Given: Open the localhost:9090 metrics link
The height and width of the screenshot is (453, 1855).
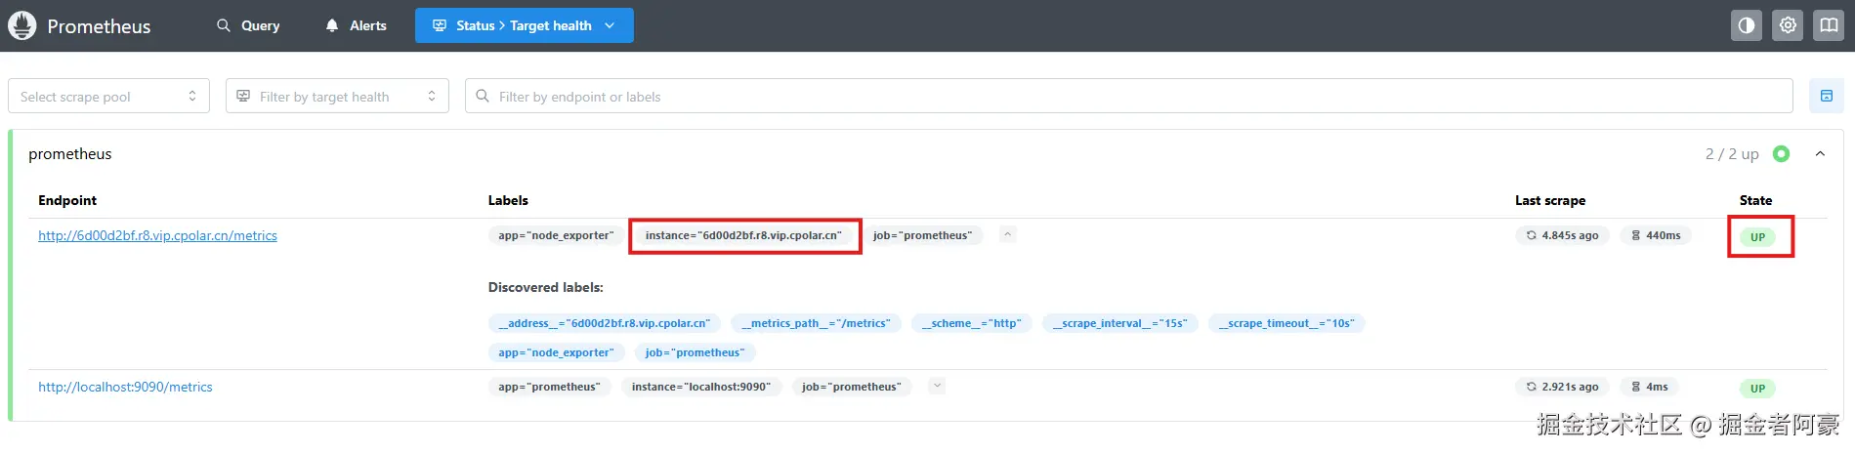Looking at the screenshot, I should 125,387.
